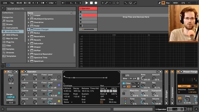Viewport: 199px width, 112px height.
Task: Toggle Draw Mode pencil icon
Action: click(x=160, y=3)
